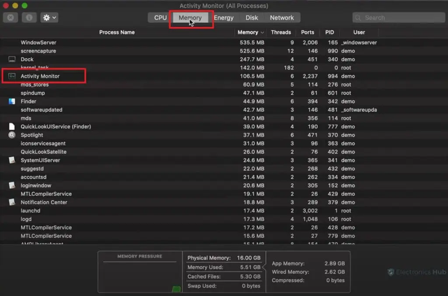Screen dimensions: 448x296
Task: Open the gear action menu
Action: (49, 18)
